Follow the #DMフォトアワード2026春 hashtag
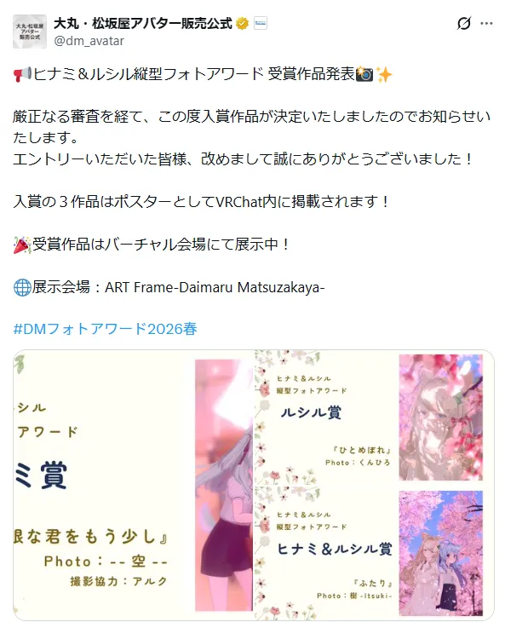 pyautogui.click(x=105, y=329)
